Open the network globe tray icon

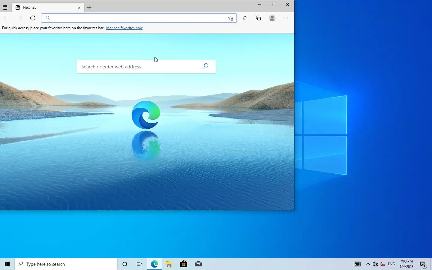[375, 264]
